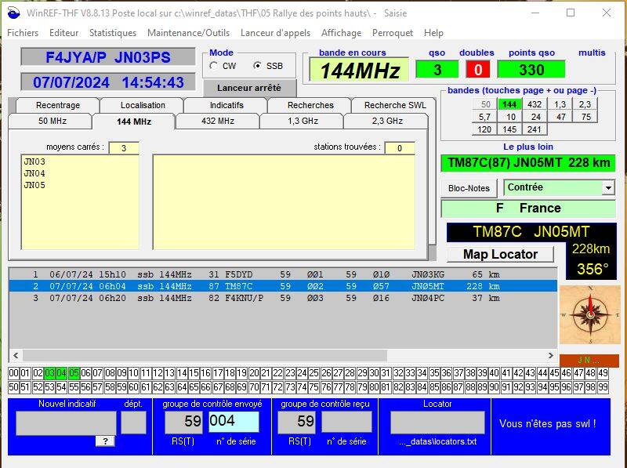Open the Contrée dropdown
627x468 pixels.
tap(608, 187)
